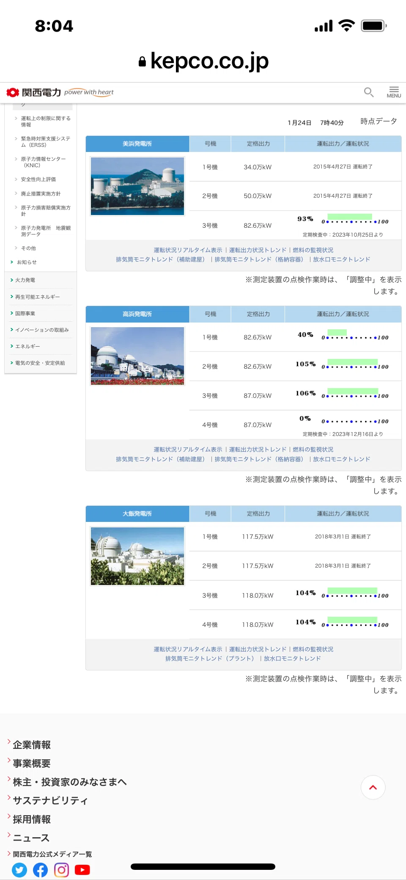This screenshot has width=406, height=880.
Task: Open 美浜 排気筒モニタトレンド(補助建屋) link
Action: [160, 259]
